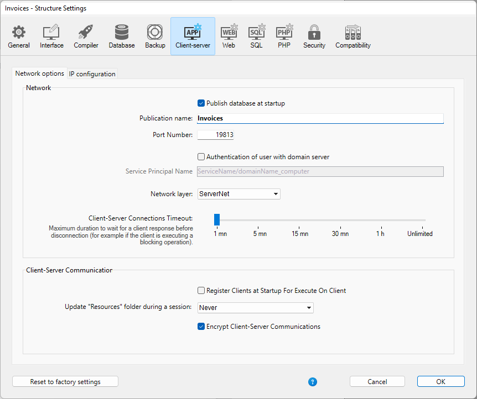
Task: Uncheck Publish database at startup
Action: 201,103
